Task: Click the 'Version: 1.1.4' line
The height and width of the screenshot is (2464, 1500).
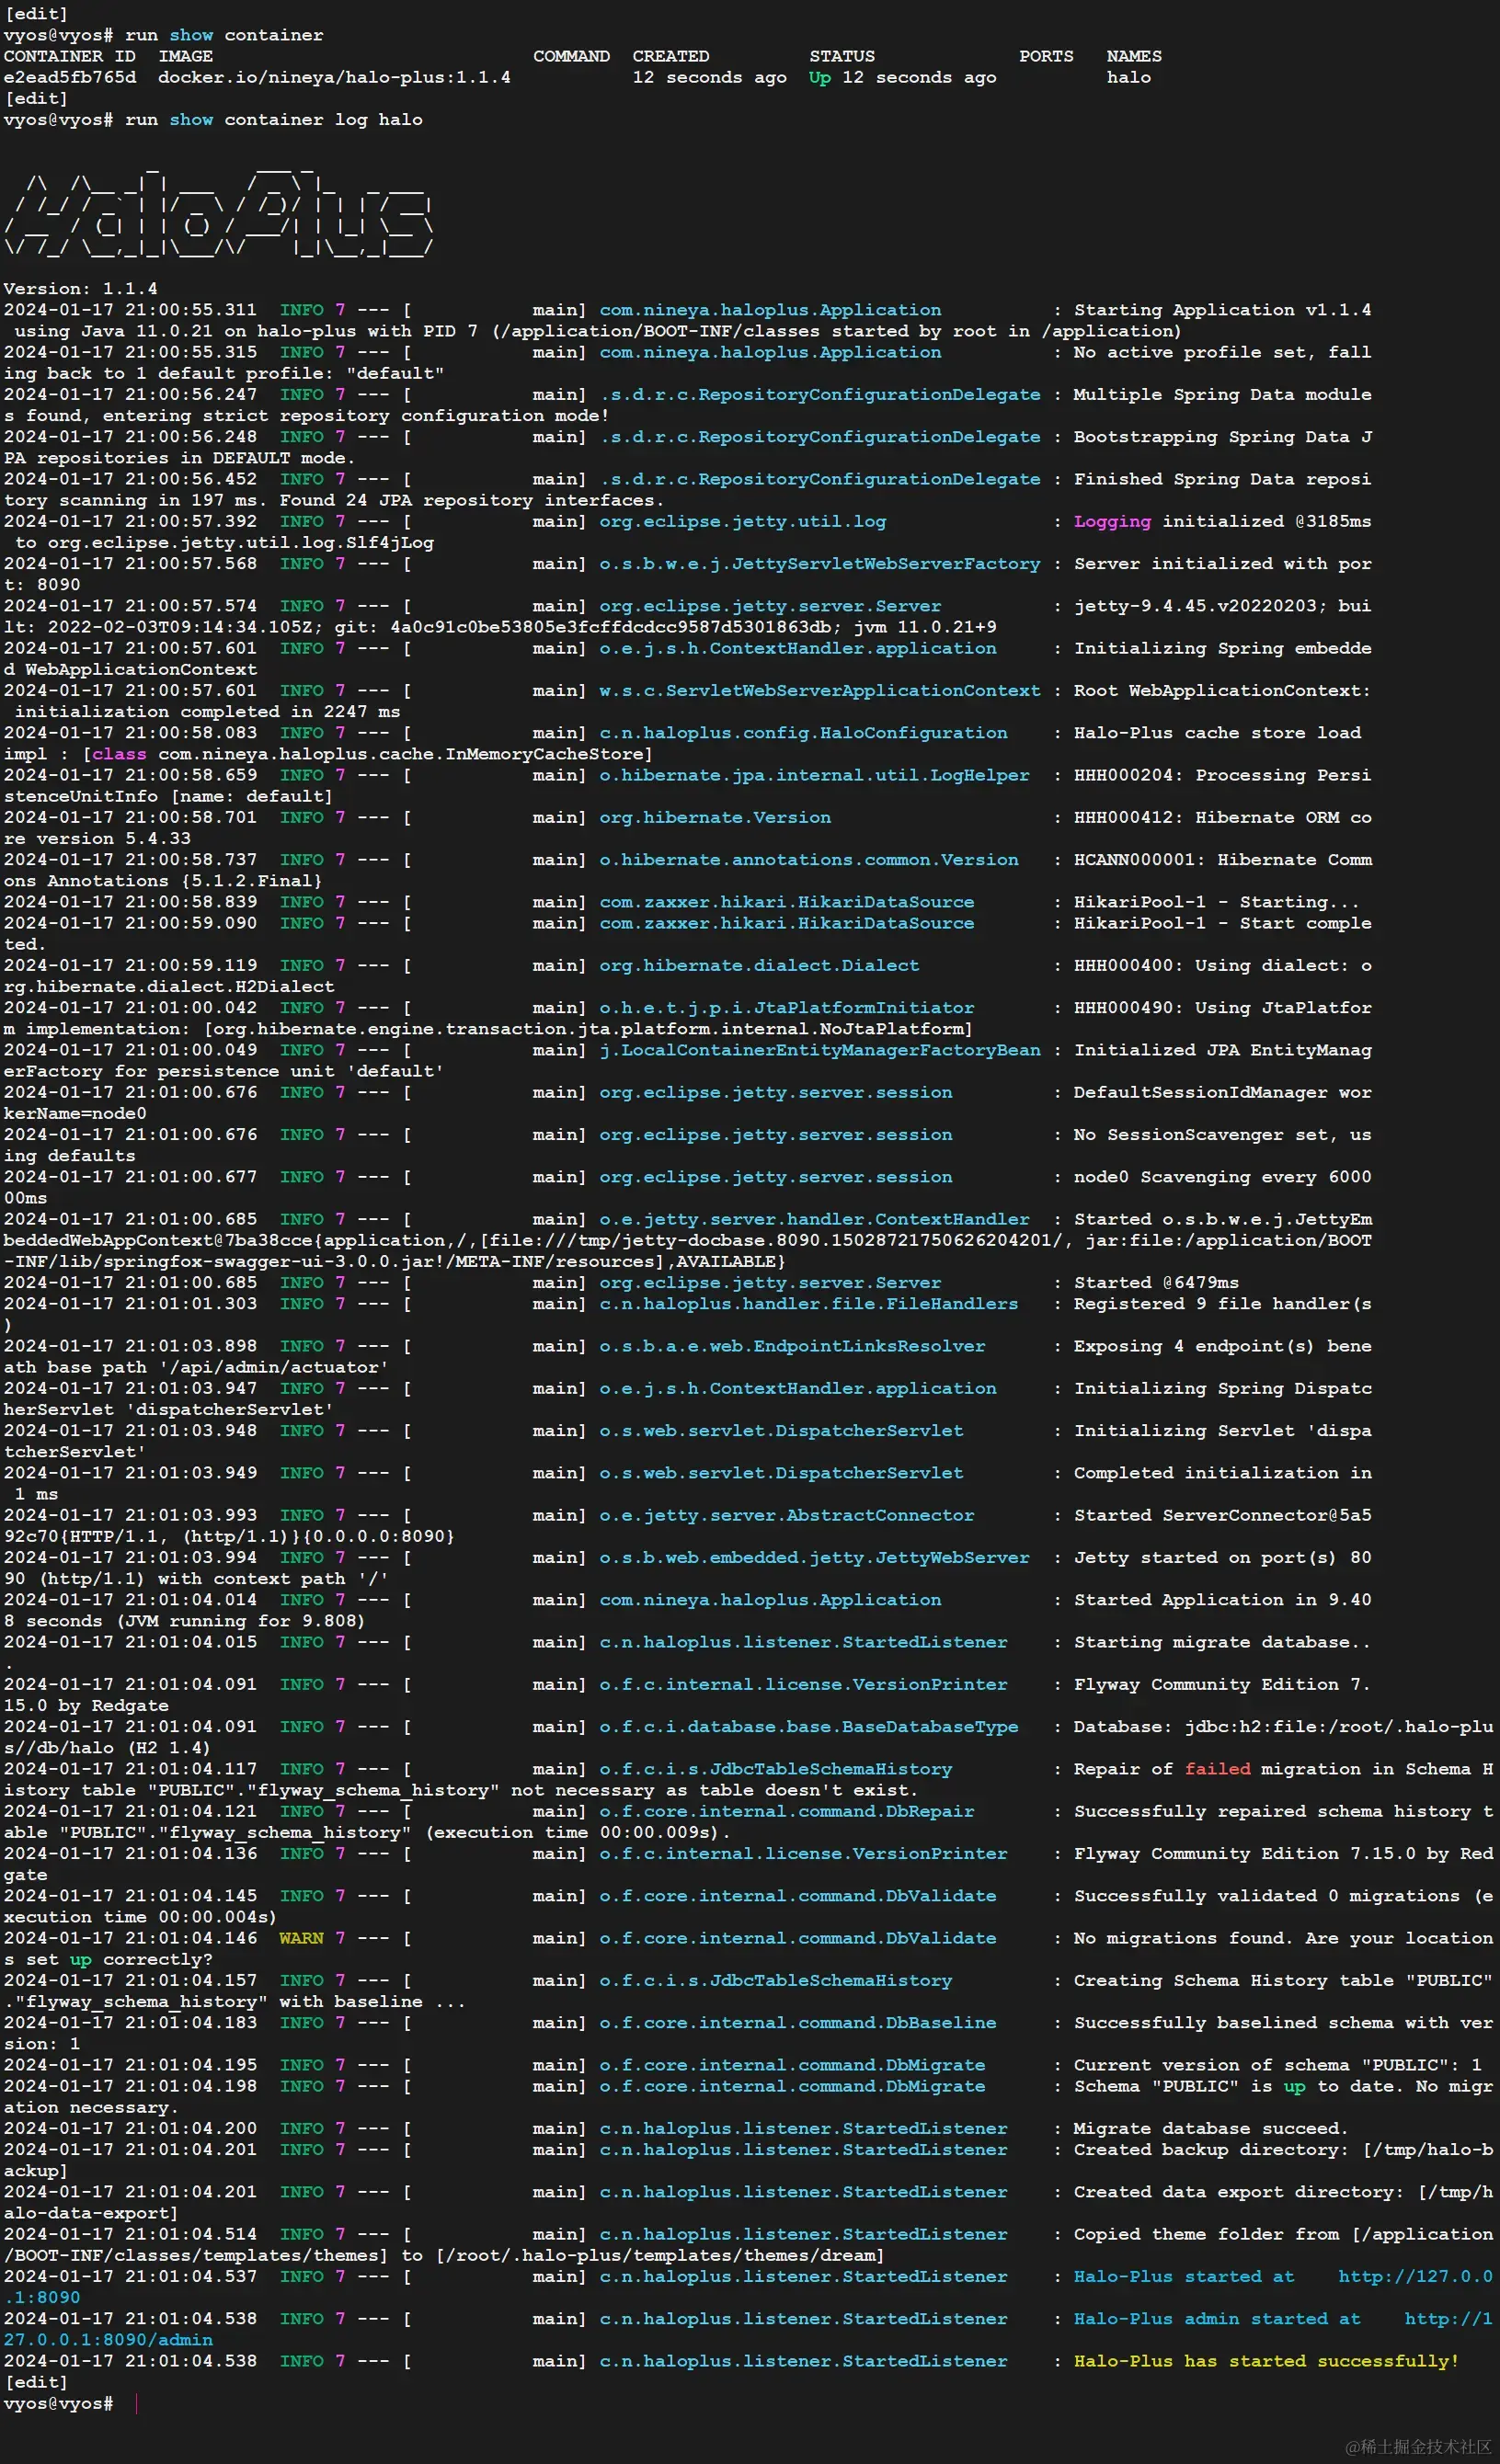Action: (80, 288)
